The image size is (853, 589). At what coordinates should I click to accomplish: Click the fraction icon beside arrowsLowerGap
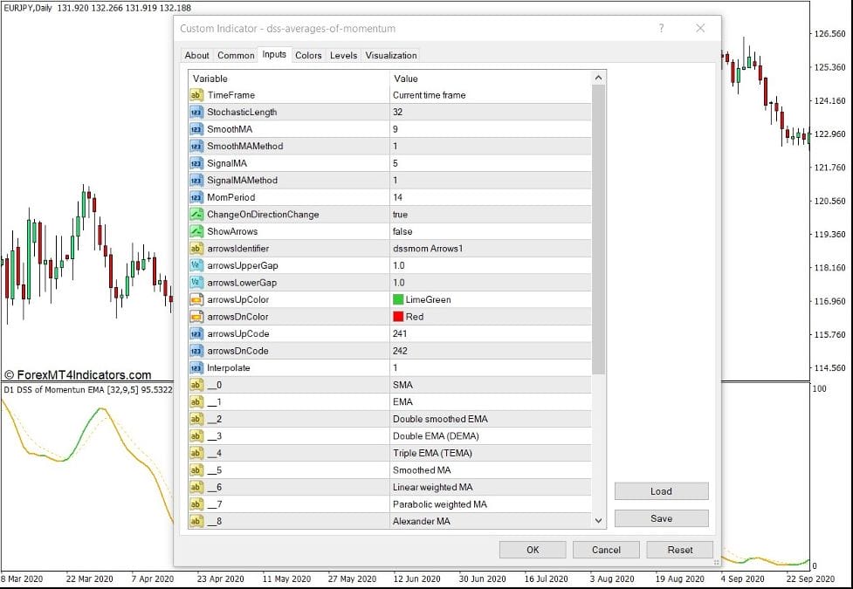pyautogui.click(x=196, y=283)
